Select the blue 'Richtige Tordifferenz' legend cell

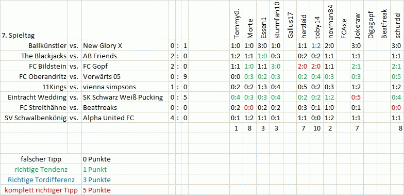click(41, 180)
